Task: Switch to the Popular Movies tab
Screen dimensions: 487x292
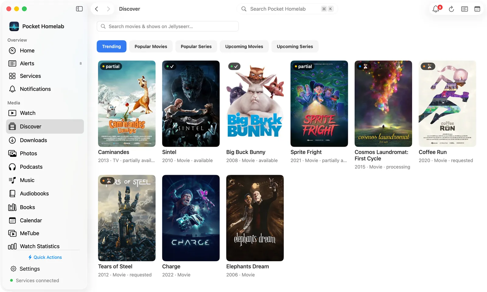Action: (151, 46)
